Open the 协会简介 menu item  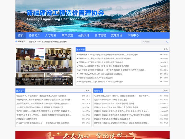tap(34, 35)
